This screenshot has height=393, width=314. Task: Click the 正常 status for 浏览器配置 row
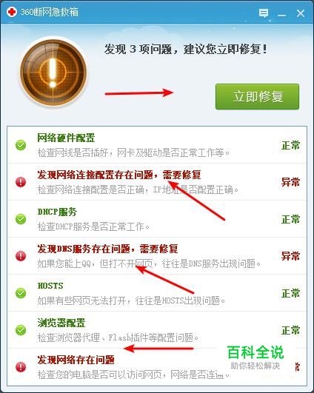point(290,330)
